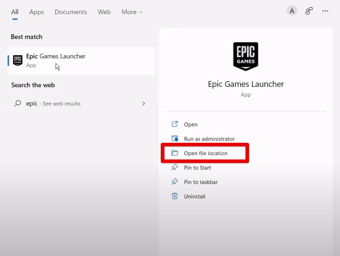Click the Epic Games Launcher title in preview pane
Screen dimensions: 340x256
(246, 84)
